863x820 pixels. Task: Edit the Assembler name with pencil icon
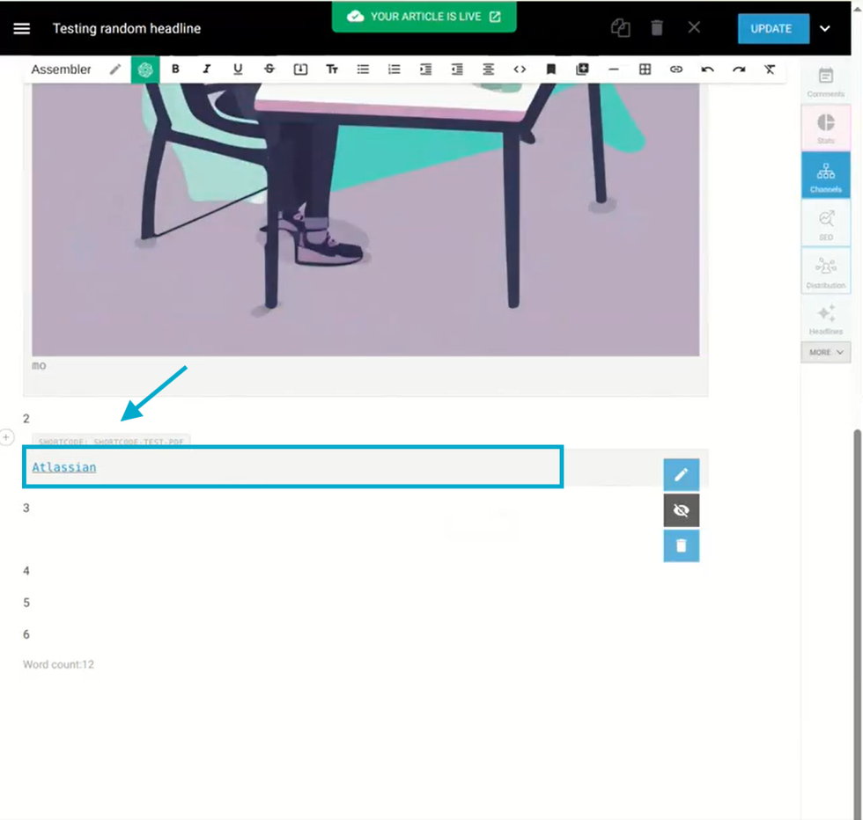(x=115, y=70)
